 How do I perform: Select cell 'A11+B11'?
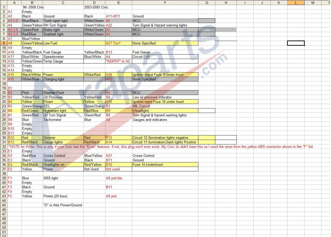pos(119,16)
